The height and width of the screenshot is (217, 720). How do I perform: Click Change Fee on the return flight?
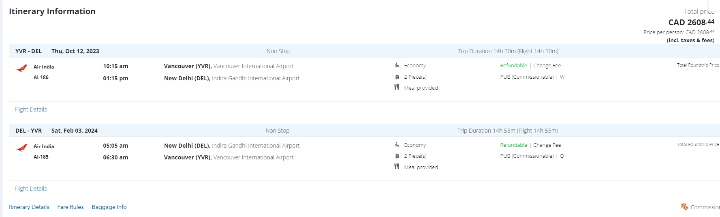(547, 145)
